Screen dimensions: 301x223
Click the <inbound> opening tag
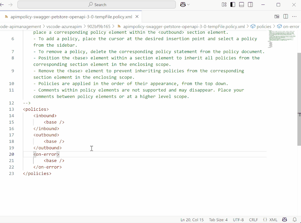pyautogui.click(x=45, y=116)
